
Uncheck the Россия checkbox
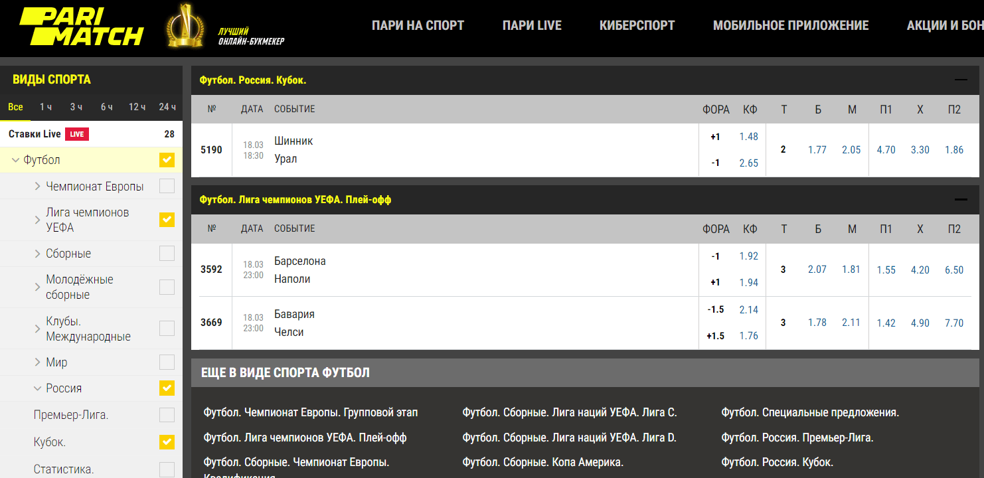(167, 388)
